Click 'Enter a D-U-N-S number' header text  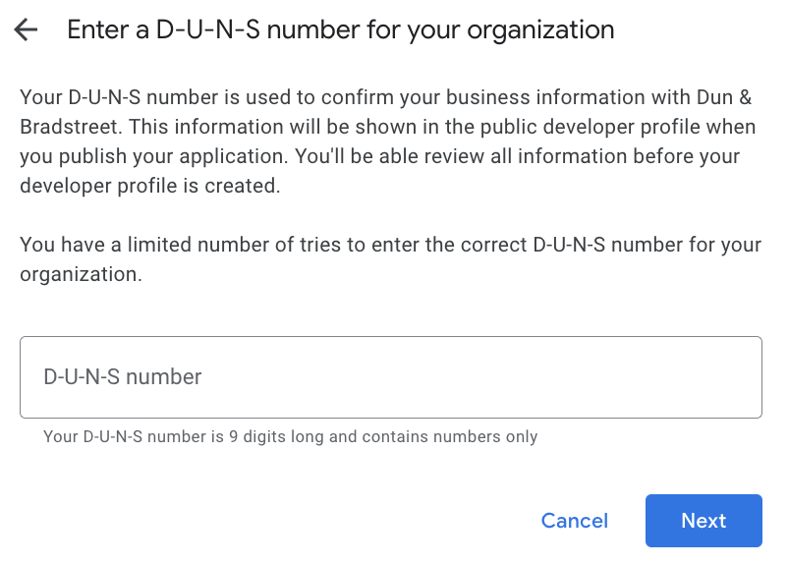(x=164, y=29)
